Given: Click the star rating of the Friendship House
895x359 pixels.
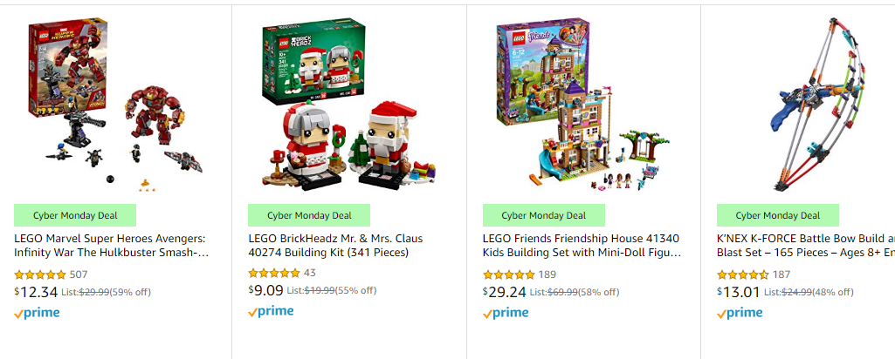Looking at the screenshot, I should [x=508, y=274].
